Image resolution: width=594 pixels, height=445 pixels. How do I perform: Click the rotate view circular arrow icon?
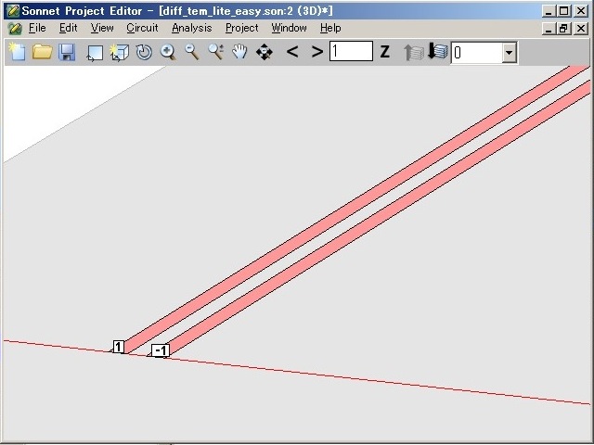point(144,52)
